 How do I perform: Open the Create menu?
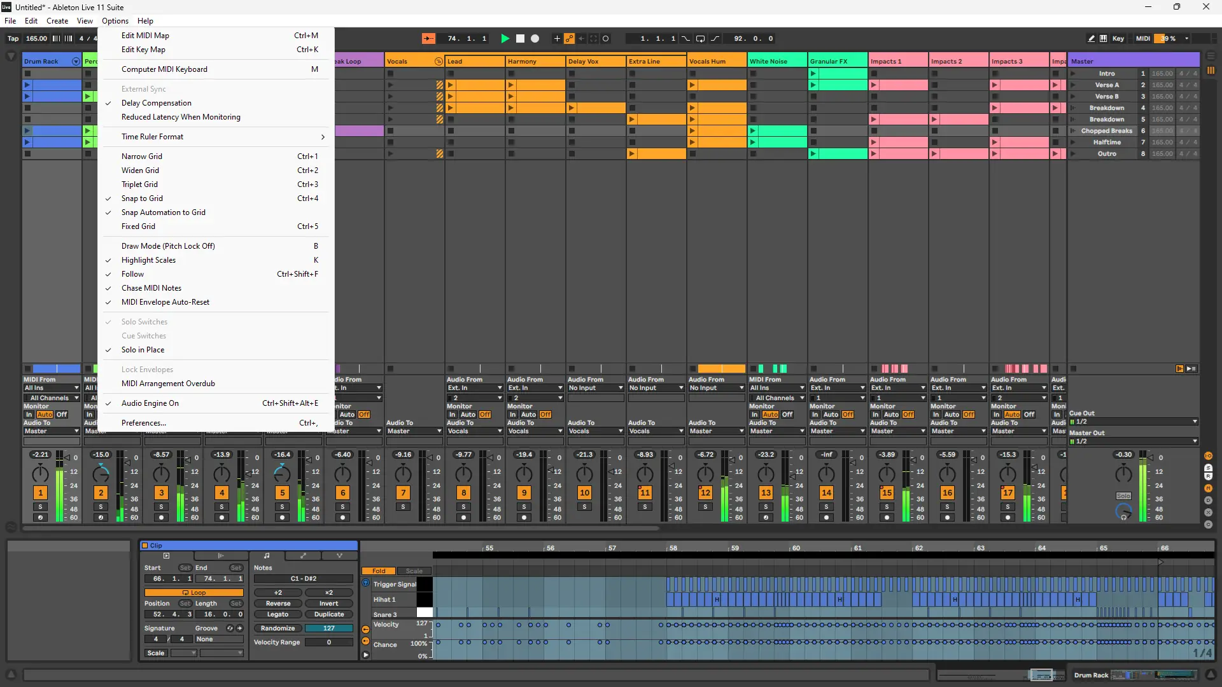coord(57,21)
